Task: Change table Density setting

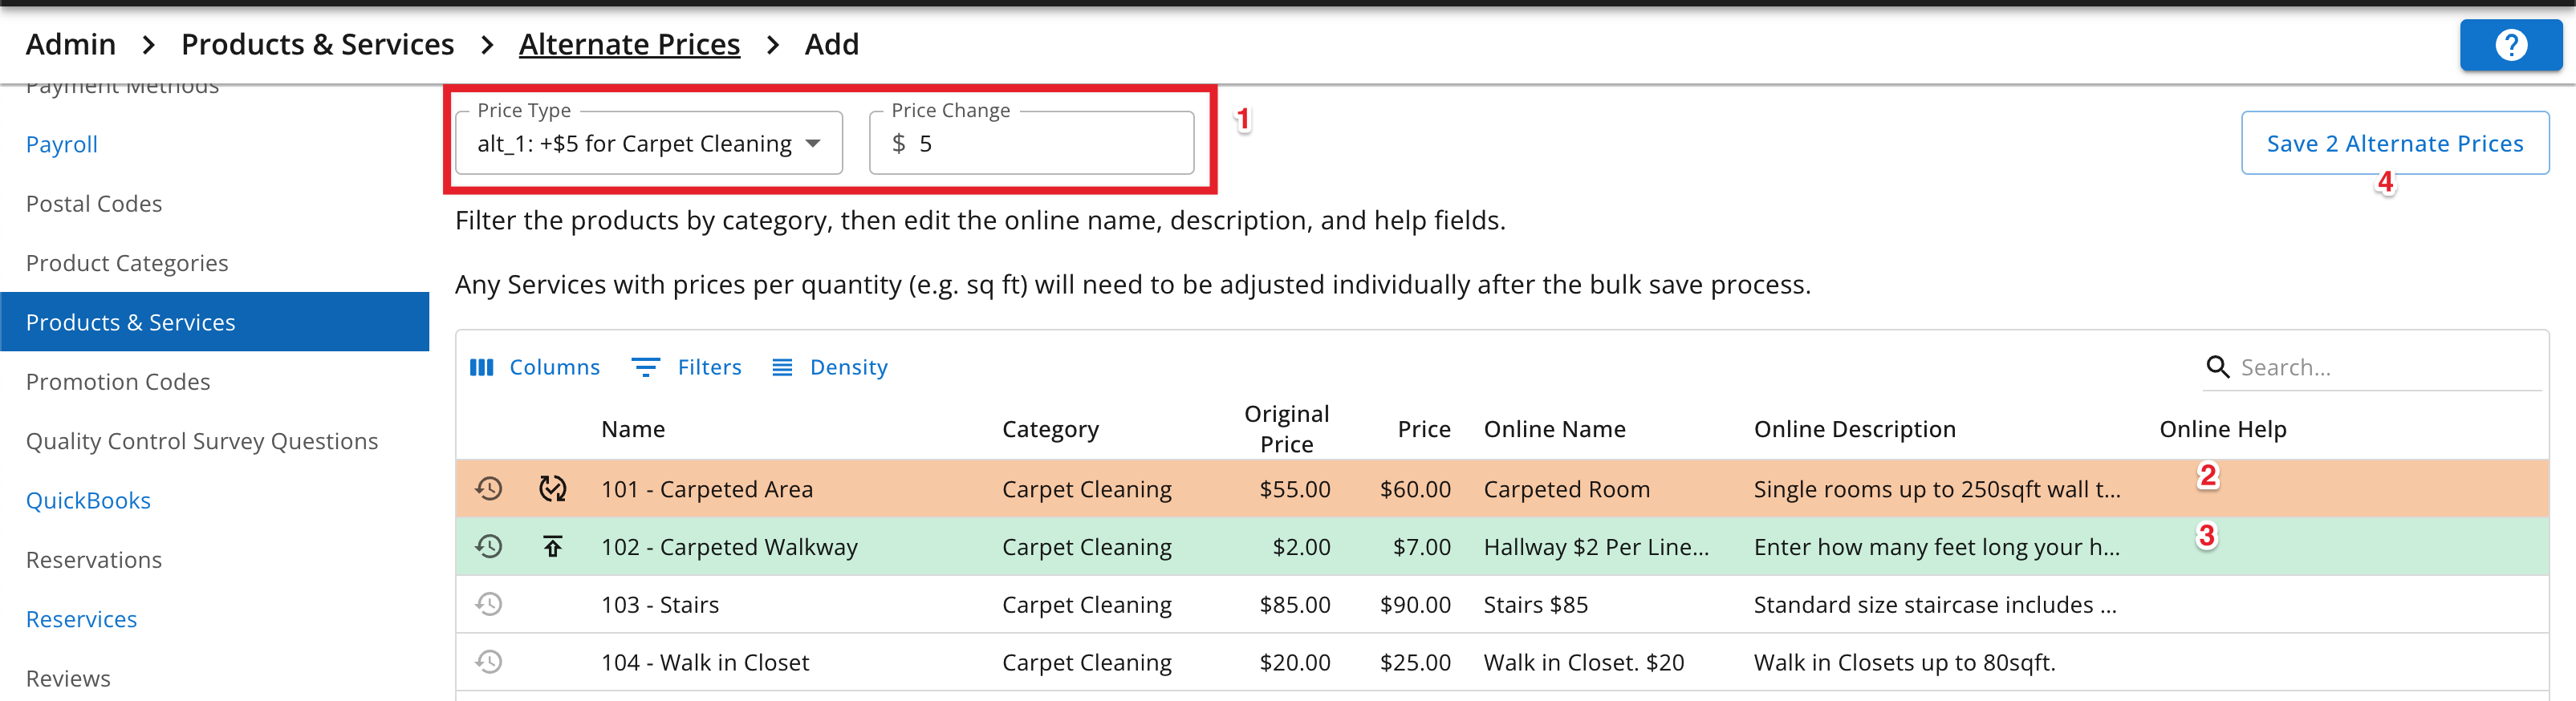Action: (830, 367)
